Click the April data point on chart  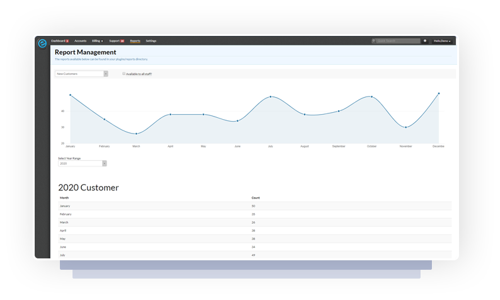coord(170,114)
